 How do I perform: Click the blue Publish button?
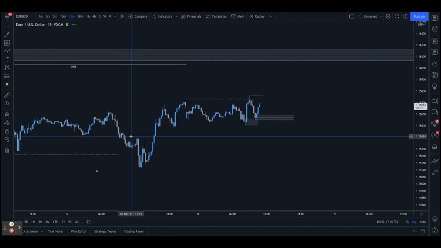(419, 17)
